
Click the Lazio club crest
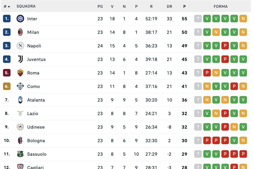tap(20, 113)
